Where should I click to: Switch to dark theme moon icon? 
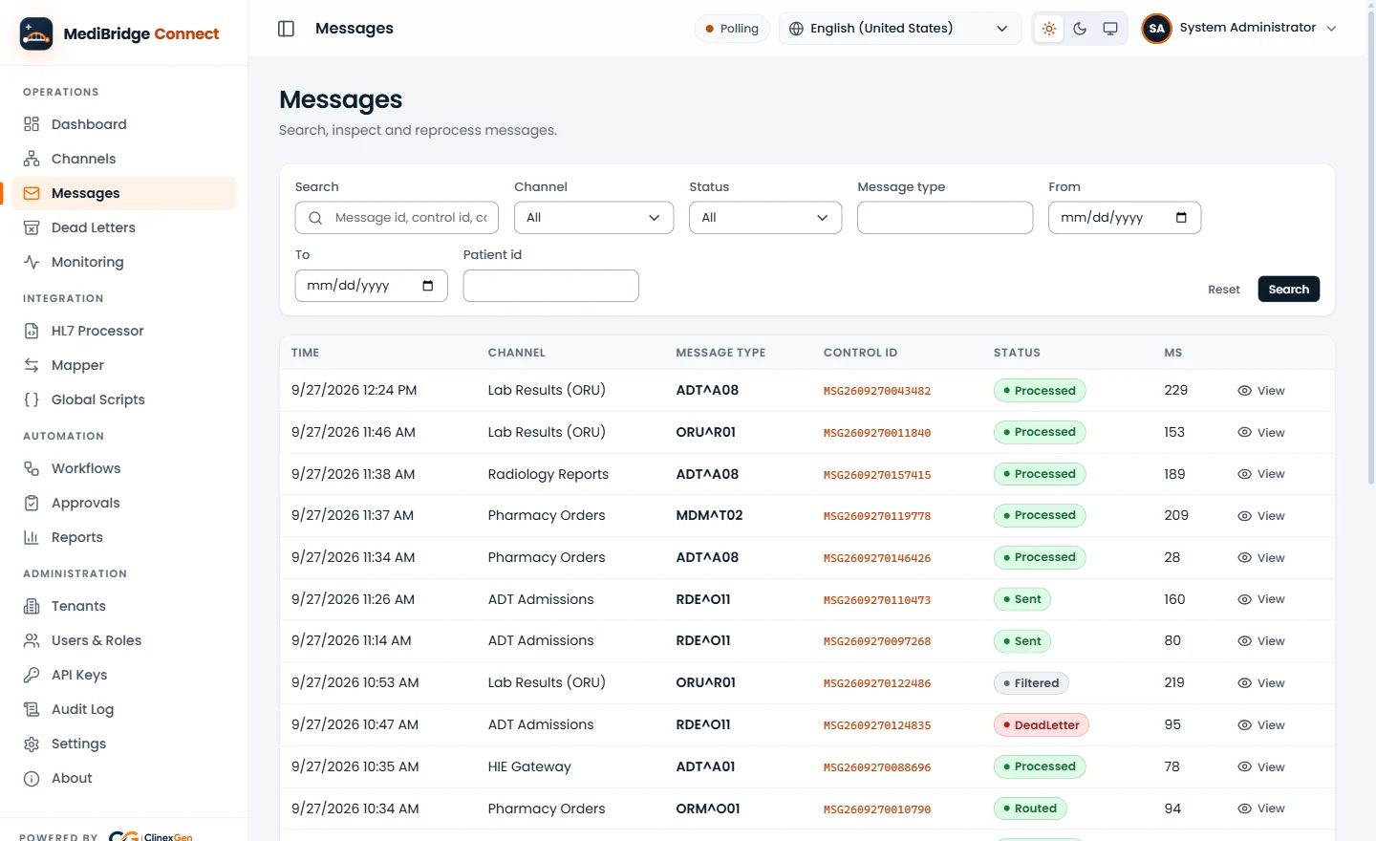(1080, 29)
